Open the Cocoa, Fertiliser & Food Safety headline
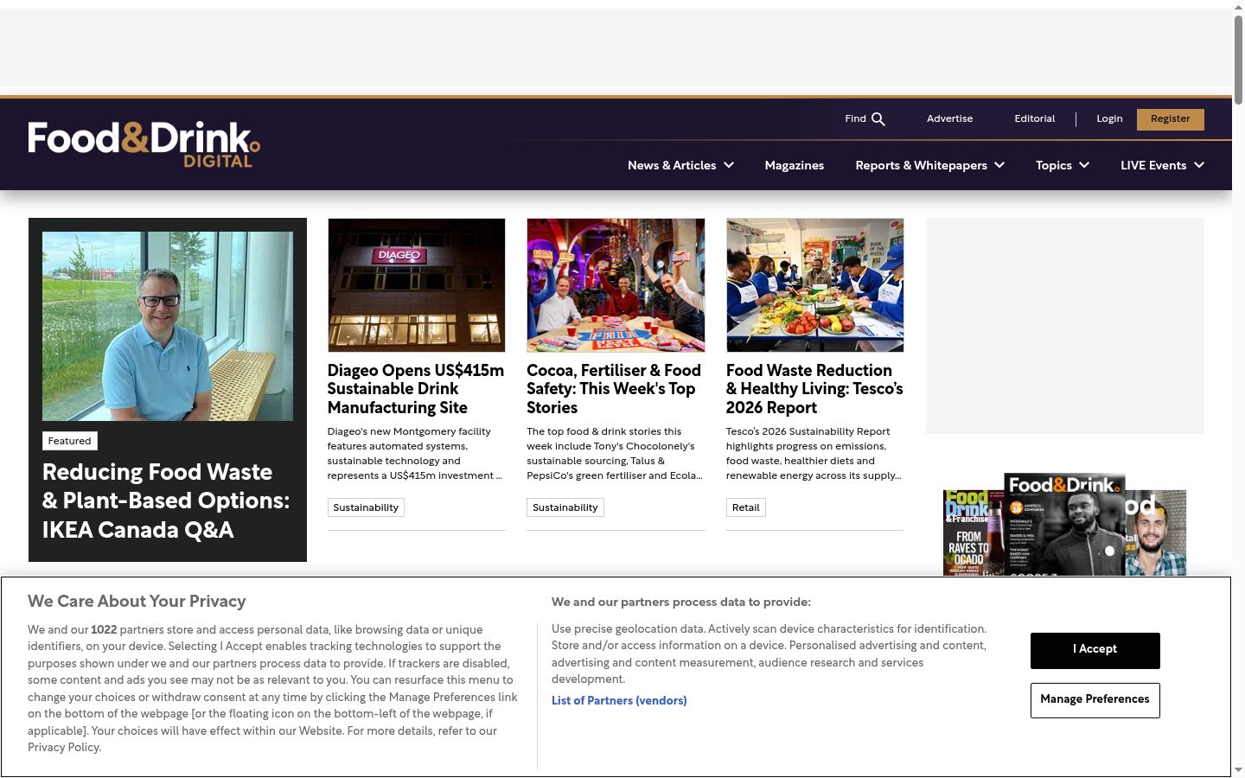This screenshot has width=1245, height=778. (x=614, y=389)
